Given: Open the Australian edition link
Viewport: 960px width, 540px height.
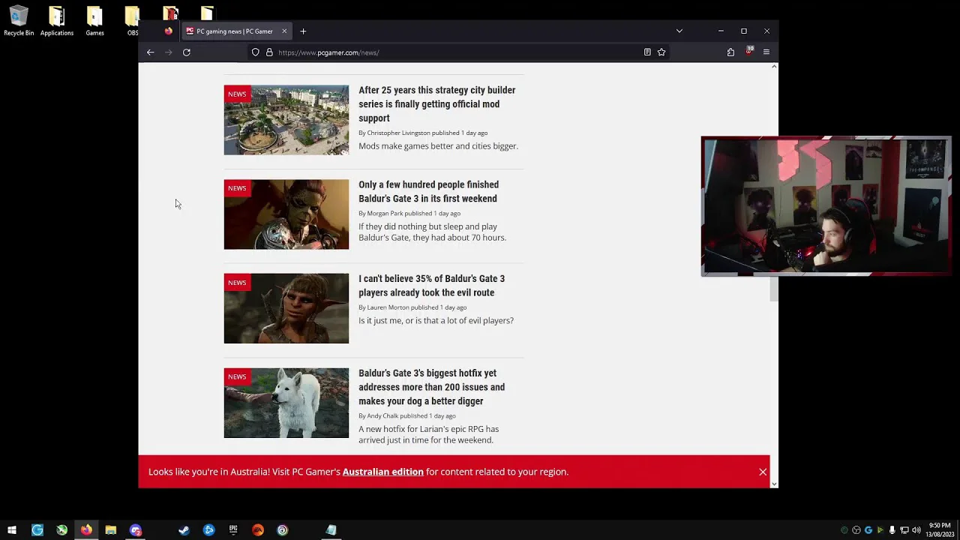Looking at the screenshot, I should (382, 472).
